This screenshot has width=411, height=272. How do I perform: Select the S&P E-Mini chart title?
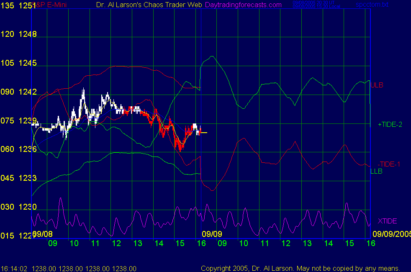click(49, 5)
